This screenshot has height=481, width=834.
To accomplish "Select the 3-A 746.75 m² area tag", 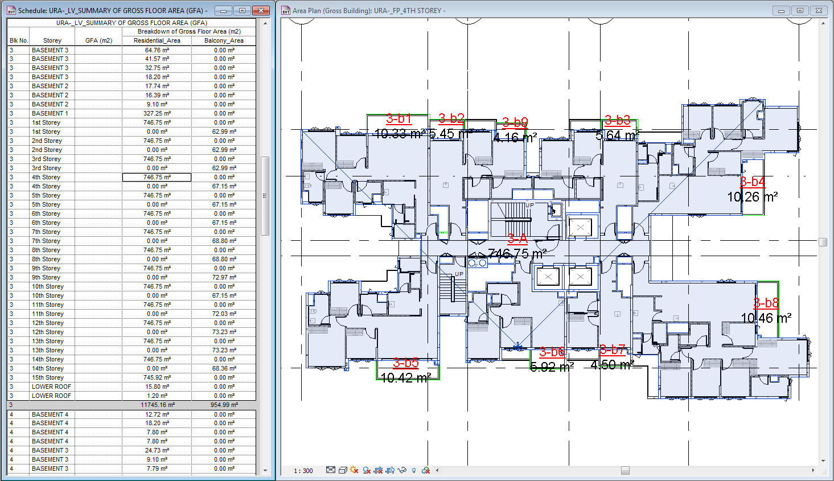I will click(x=517, y=239).
